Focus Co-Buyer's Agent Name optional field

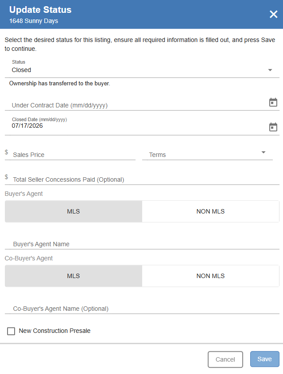tap(142, 309)
